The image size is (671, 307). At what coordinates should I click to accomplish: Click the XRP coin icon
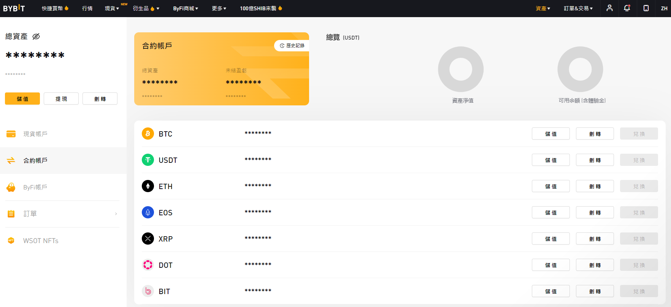click(148, 239)
